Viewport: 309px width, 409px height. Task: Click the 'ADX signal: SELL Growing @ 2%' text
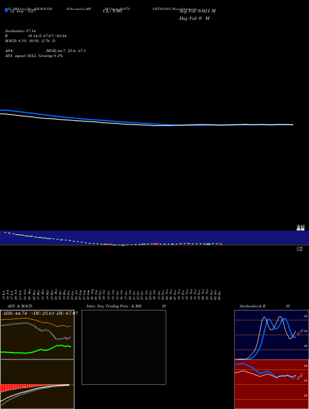(34, 56)
